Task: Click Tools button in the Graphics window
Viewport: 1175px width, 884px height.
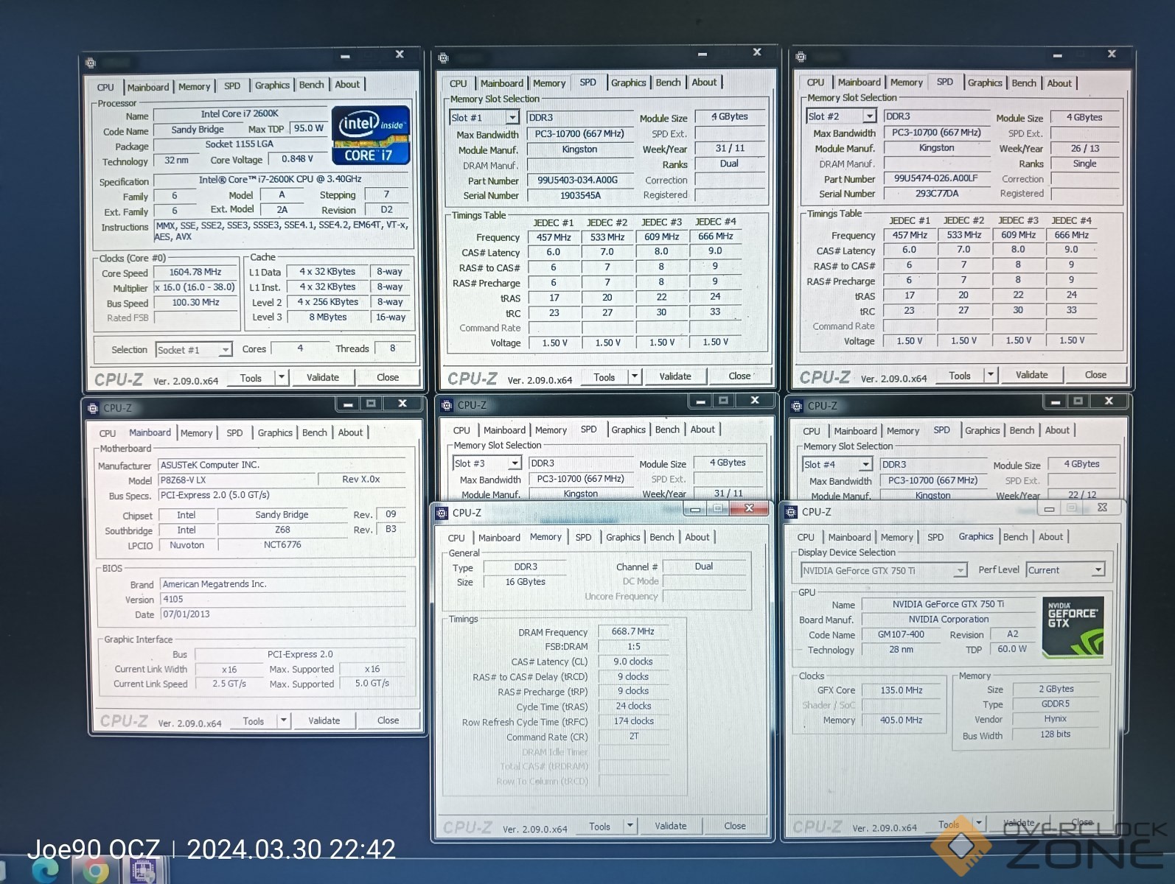Action: (x=949, y=825)
